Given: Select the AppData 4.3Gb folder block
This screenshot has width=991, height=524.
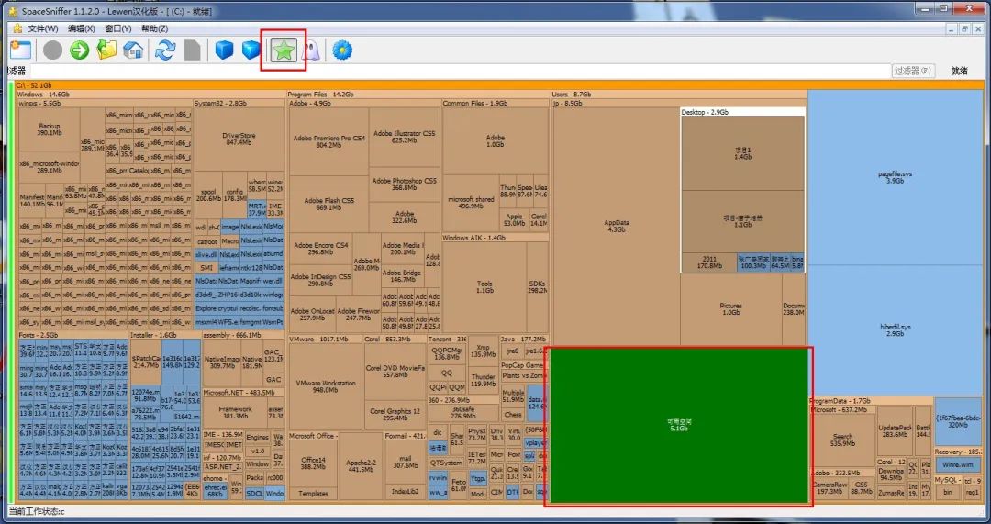Looking at the screenshot, I should 616,226.
